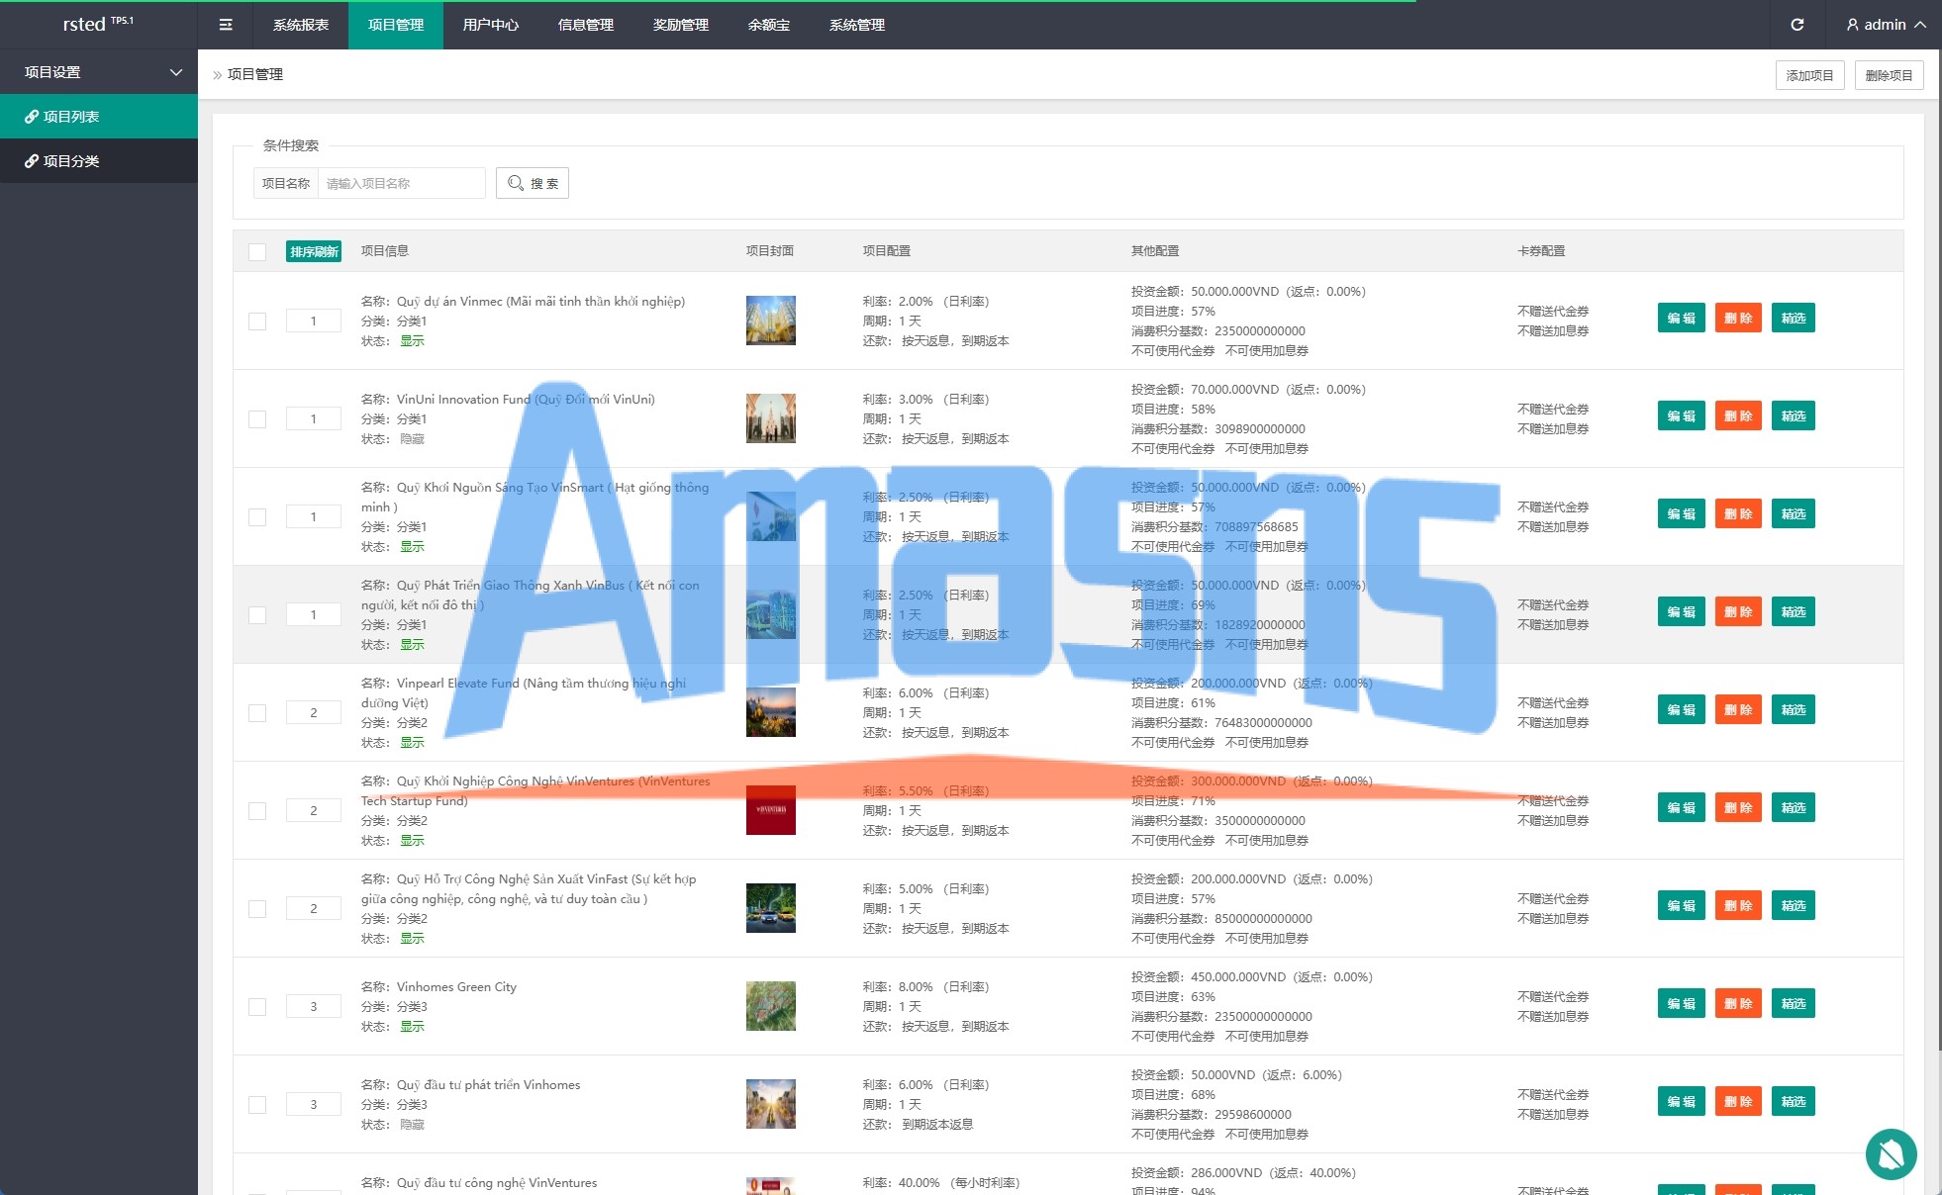Click the refresh icon in top bar
This screenshot has width=1942, height=1195.
[1796, 25]
